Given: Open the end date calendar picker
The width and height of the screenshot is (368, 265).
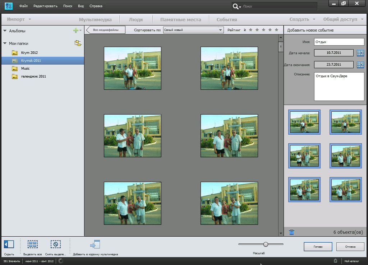Looking at the screenshot, I should [x=360, y=65].
